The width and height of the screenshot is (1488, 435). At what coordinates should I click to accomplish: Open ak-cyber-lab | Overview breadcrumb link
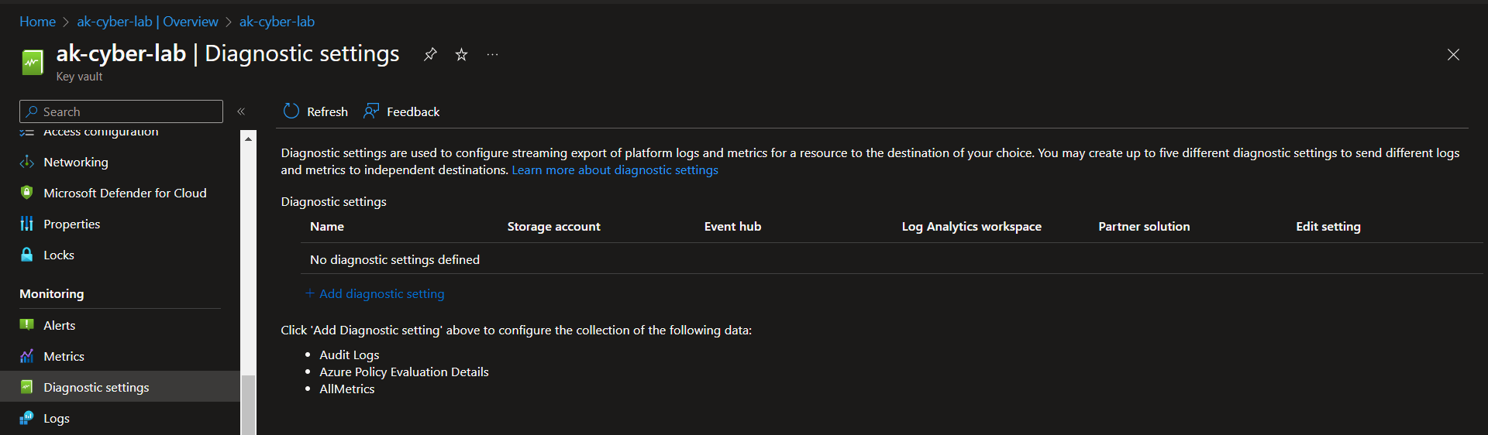tap(147, 22)
